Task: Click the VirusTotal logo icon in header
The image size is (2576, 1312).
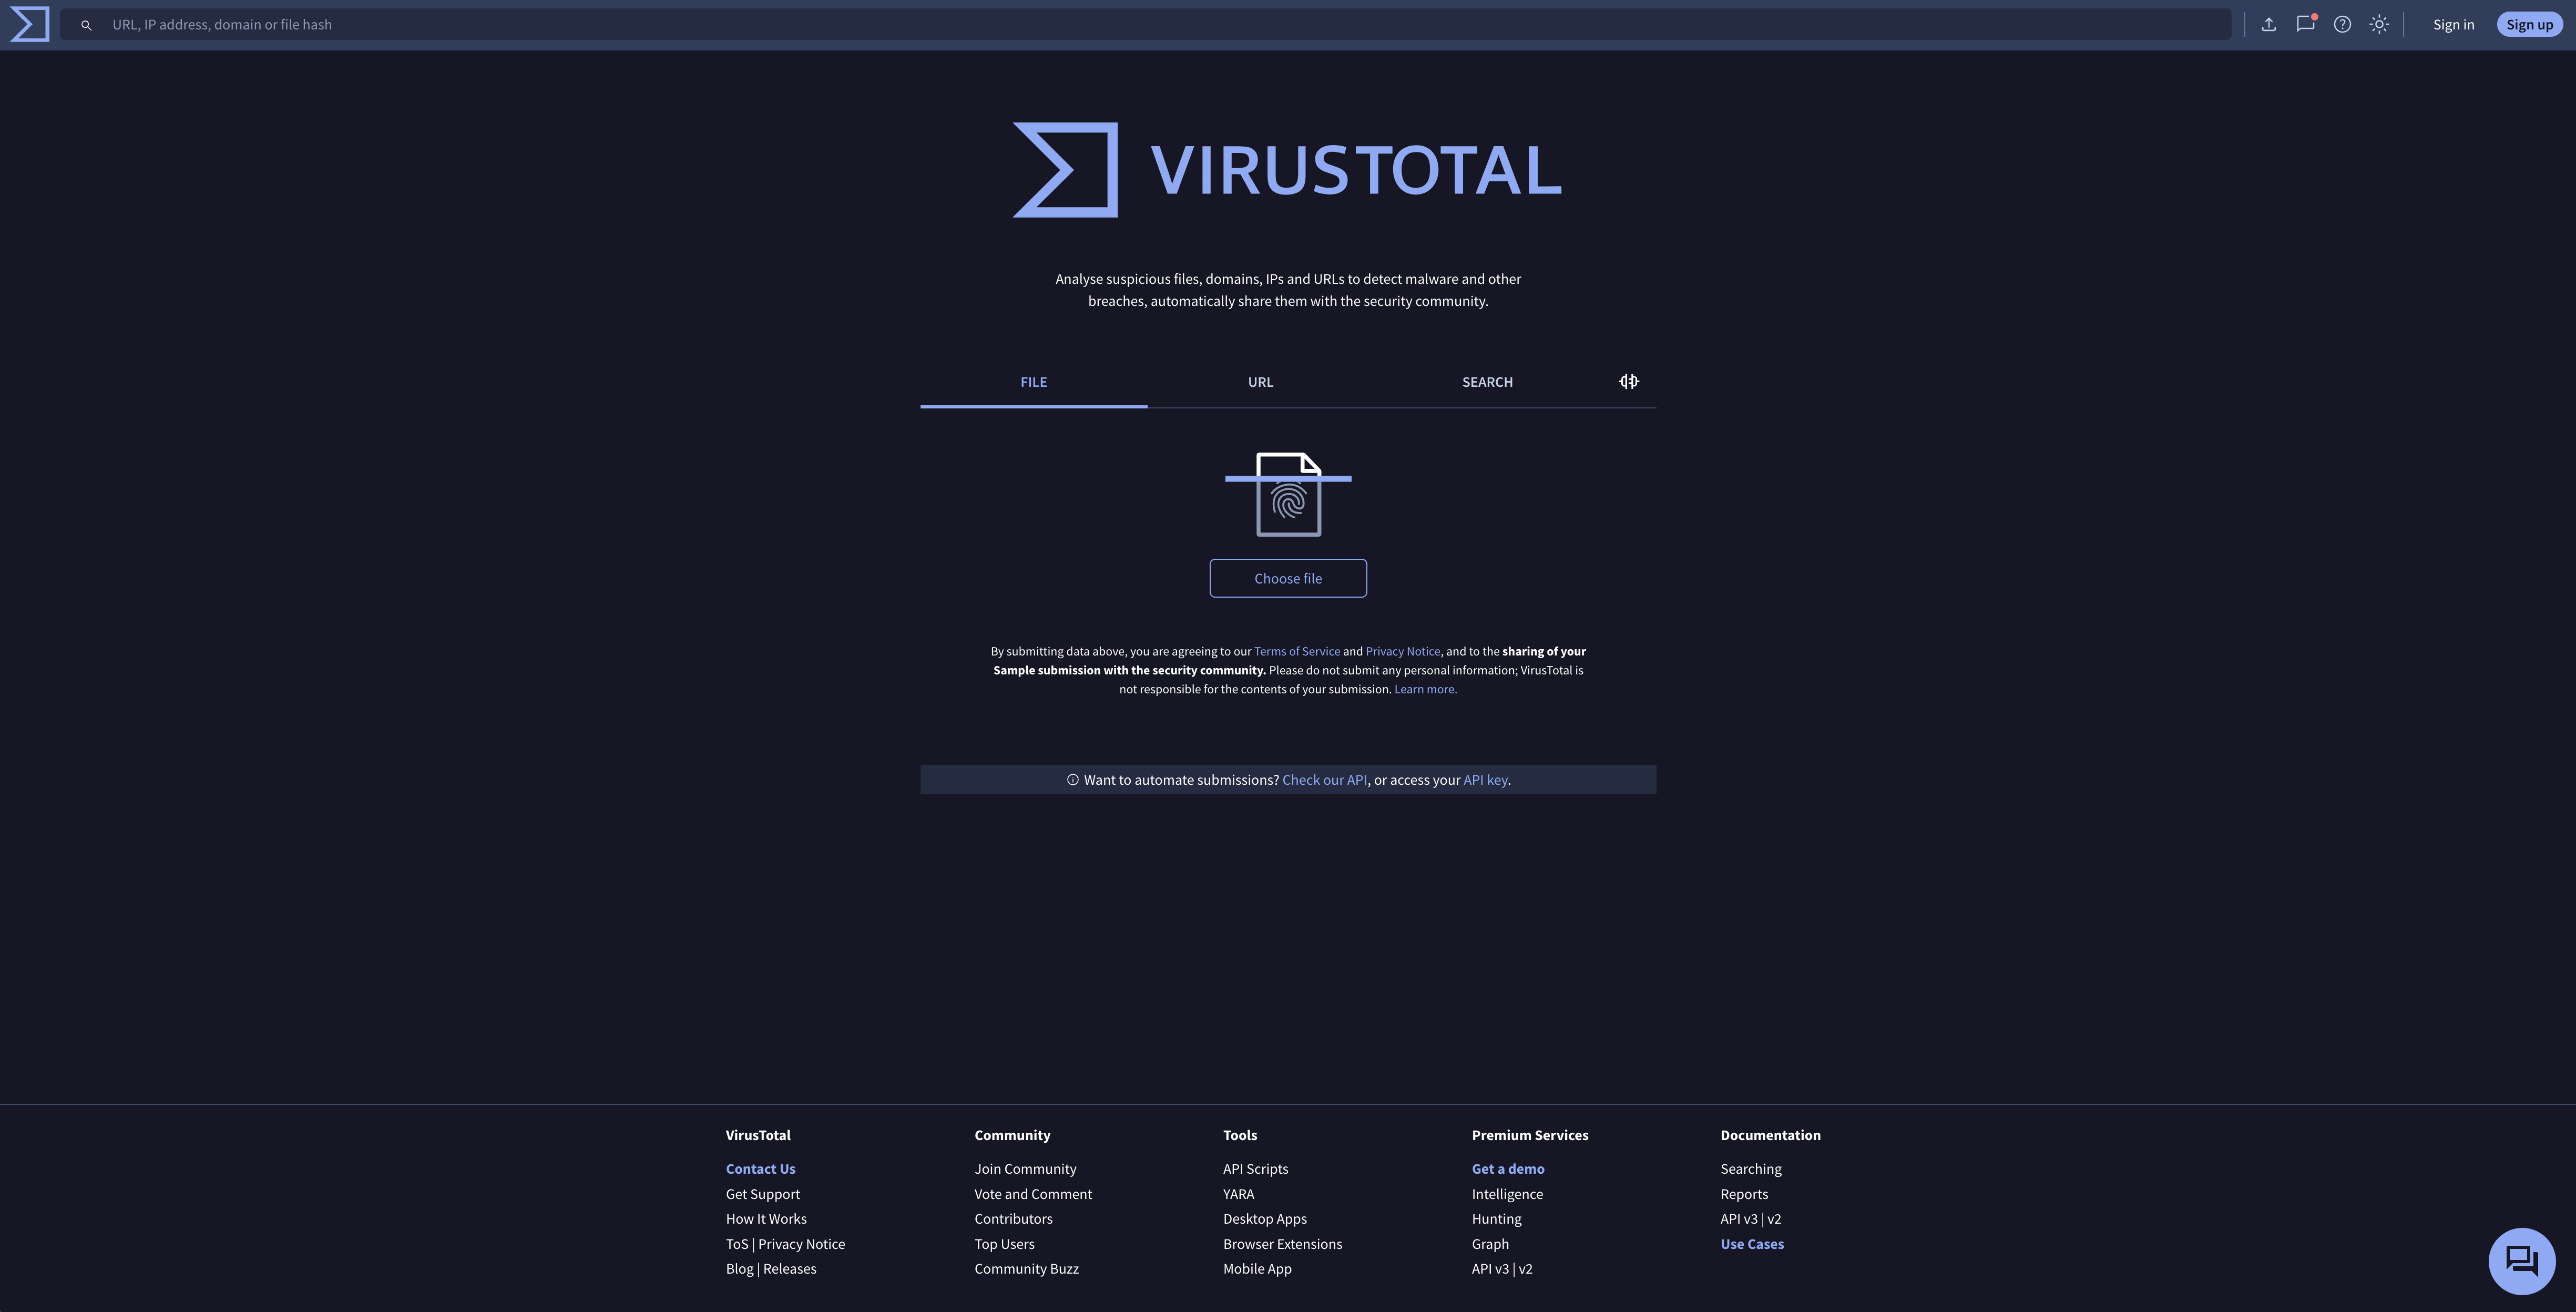Action: coord(29,24)
